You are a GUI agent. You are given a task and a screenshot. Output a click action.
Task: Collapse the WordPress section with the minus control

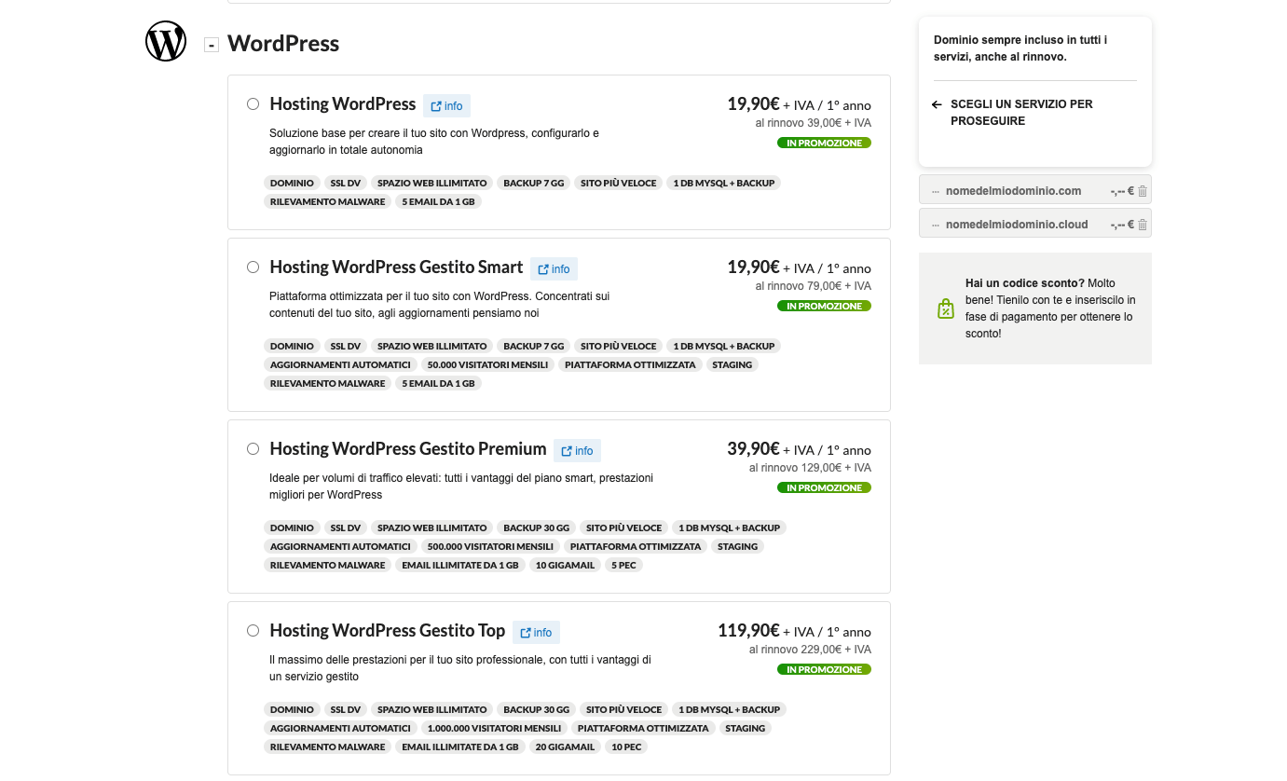tap(212, 43)
